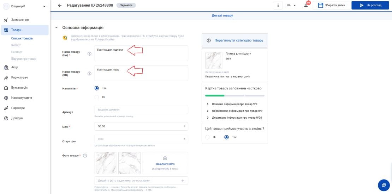
Task: Open notifications bell with 99 badge
Action: click(306, 5)
